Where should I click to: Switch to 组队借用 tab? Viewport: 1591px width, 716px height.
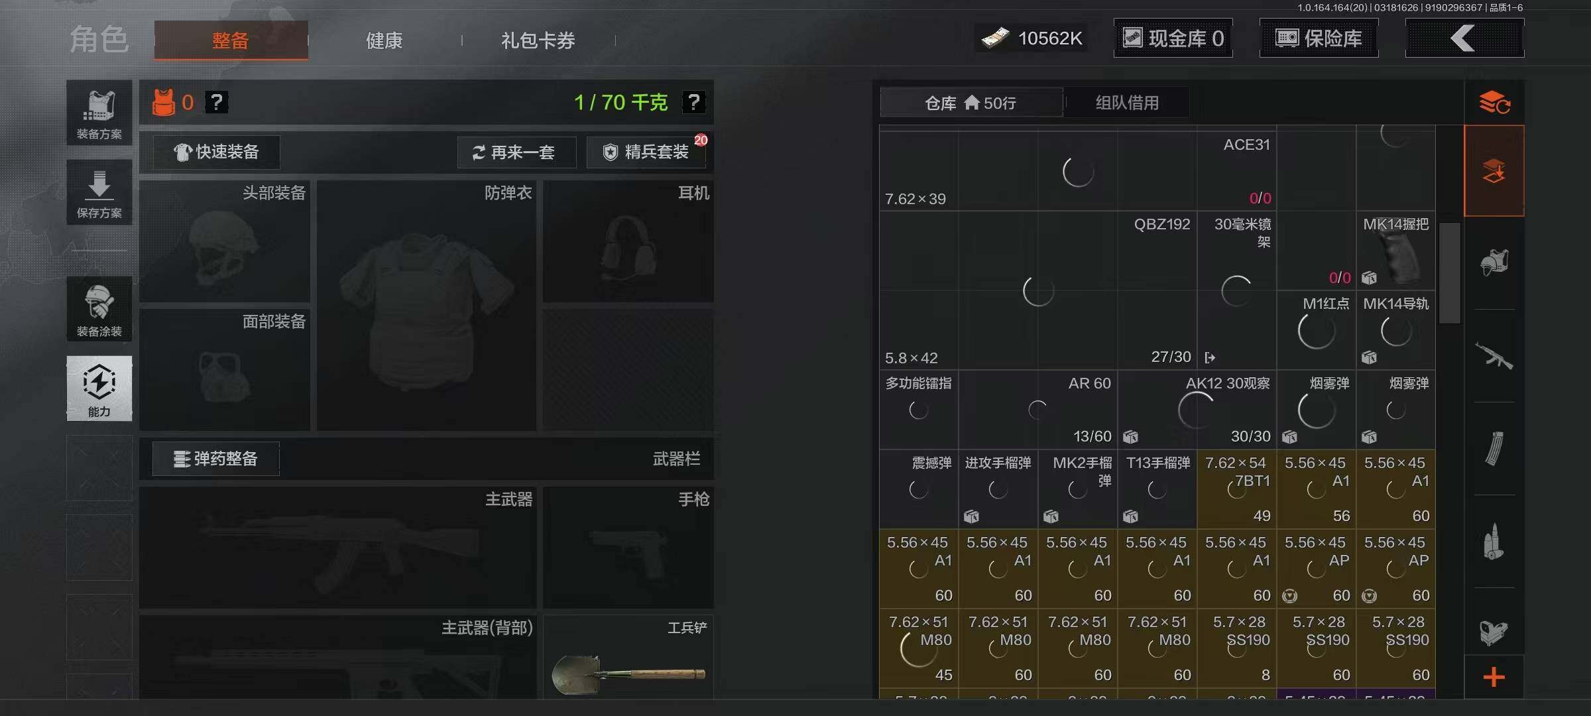click(1127, 103)
